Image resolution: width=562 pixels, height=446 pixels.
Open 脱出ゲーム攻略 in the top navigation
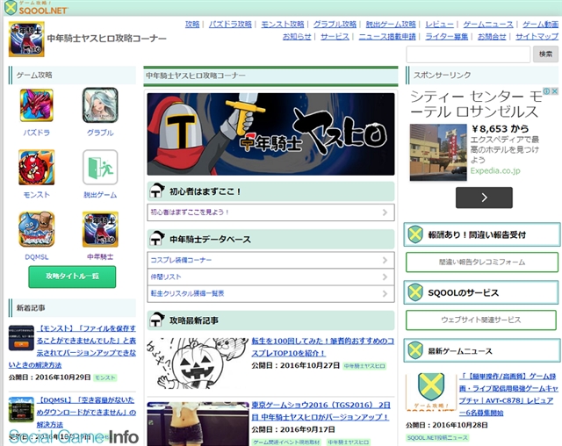coord(391,24)
